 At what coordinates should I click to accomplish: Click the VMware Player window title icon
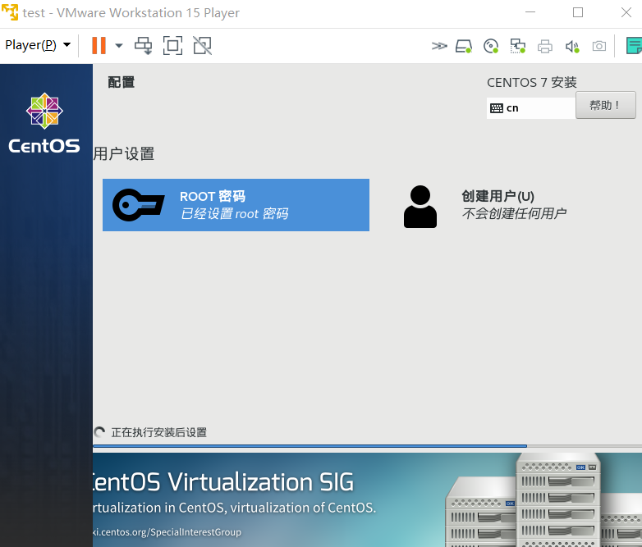point(10,12)
